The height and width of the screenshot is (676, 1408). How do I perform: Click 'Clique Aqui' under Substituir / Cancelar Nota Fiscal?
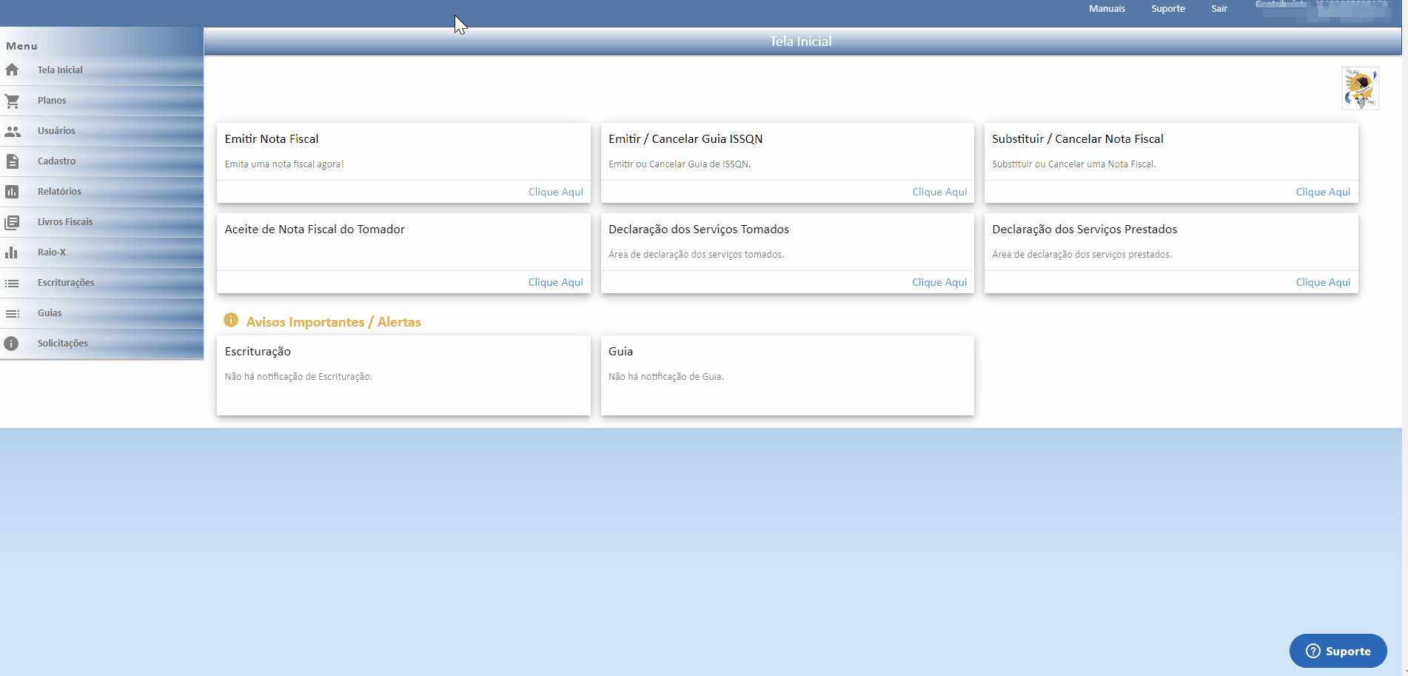(1322, 192)
